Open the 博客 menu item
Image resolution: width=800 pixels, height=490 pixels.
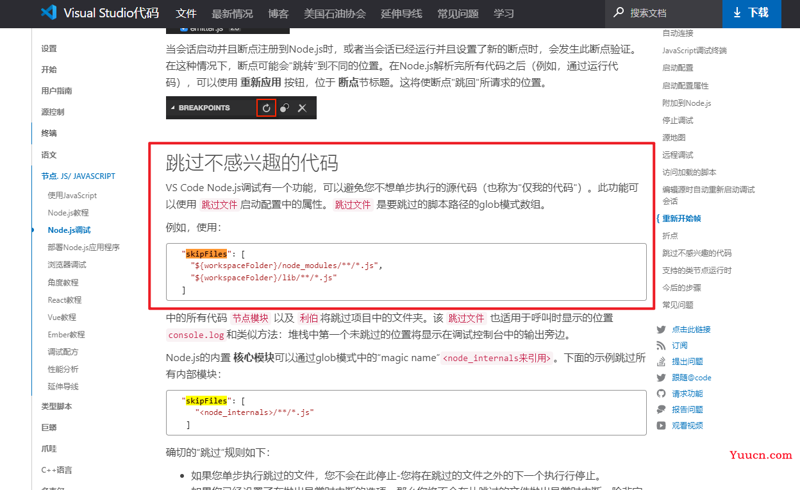[278, 13]
